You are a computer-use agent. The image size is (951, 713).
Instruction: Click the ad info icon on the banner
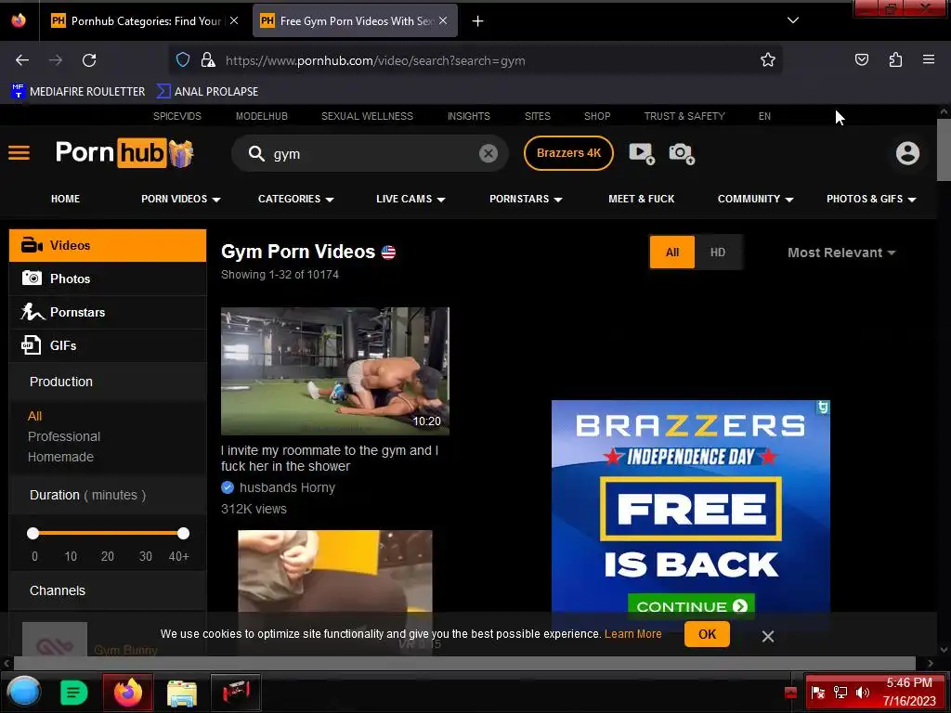click(x=823, y=408)
